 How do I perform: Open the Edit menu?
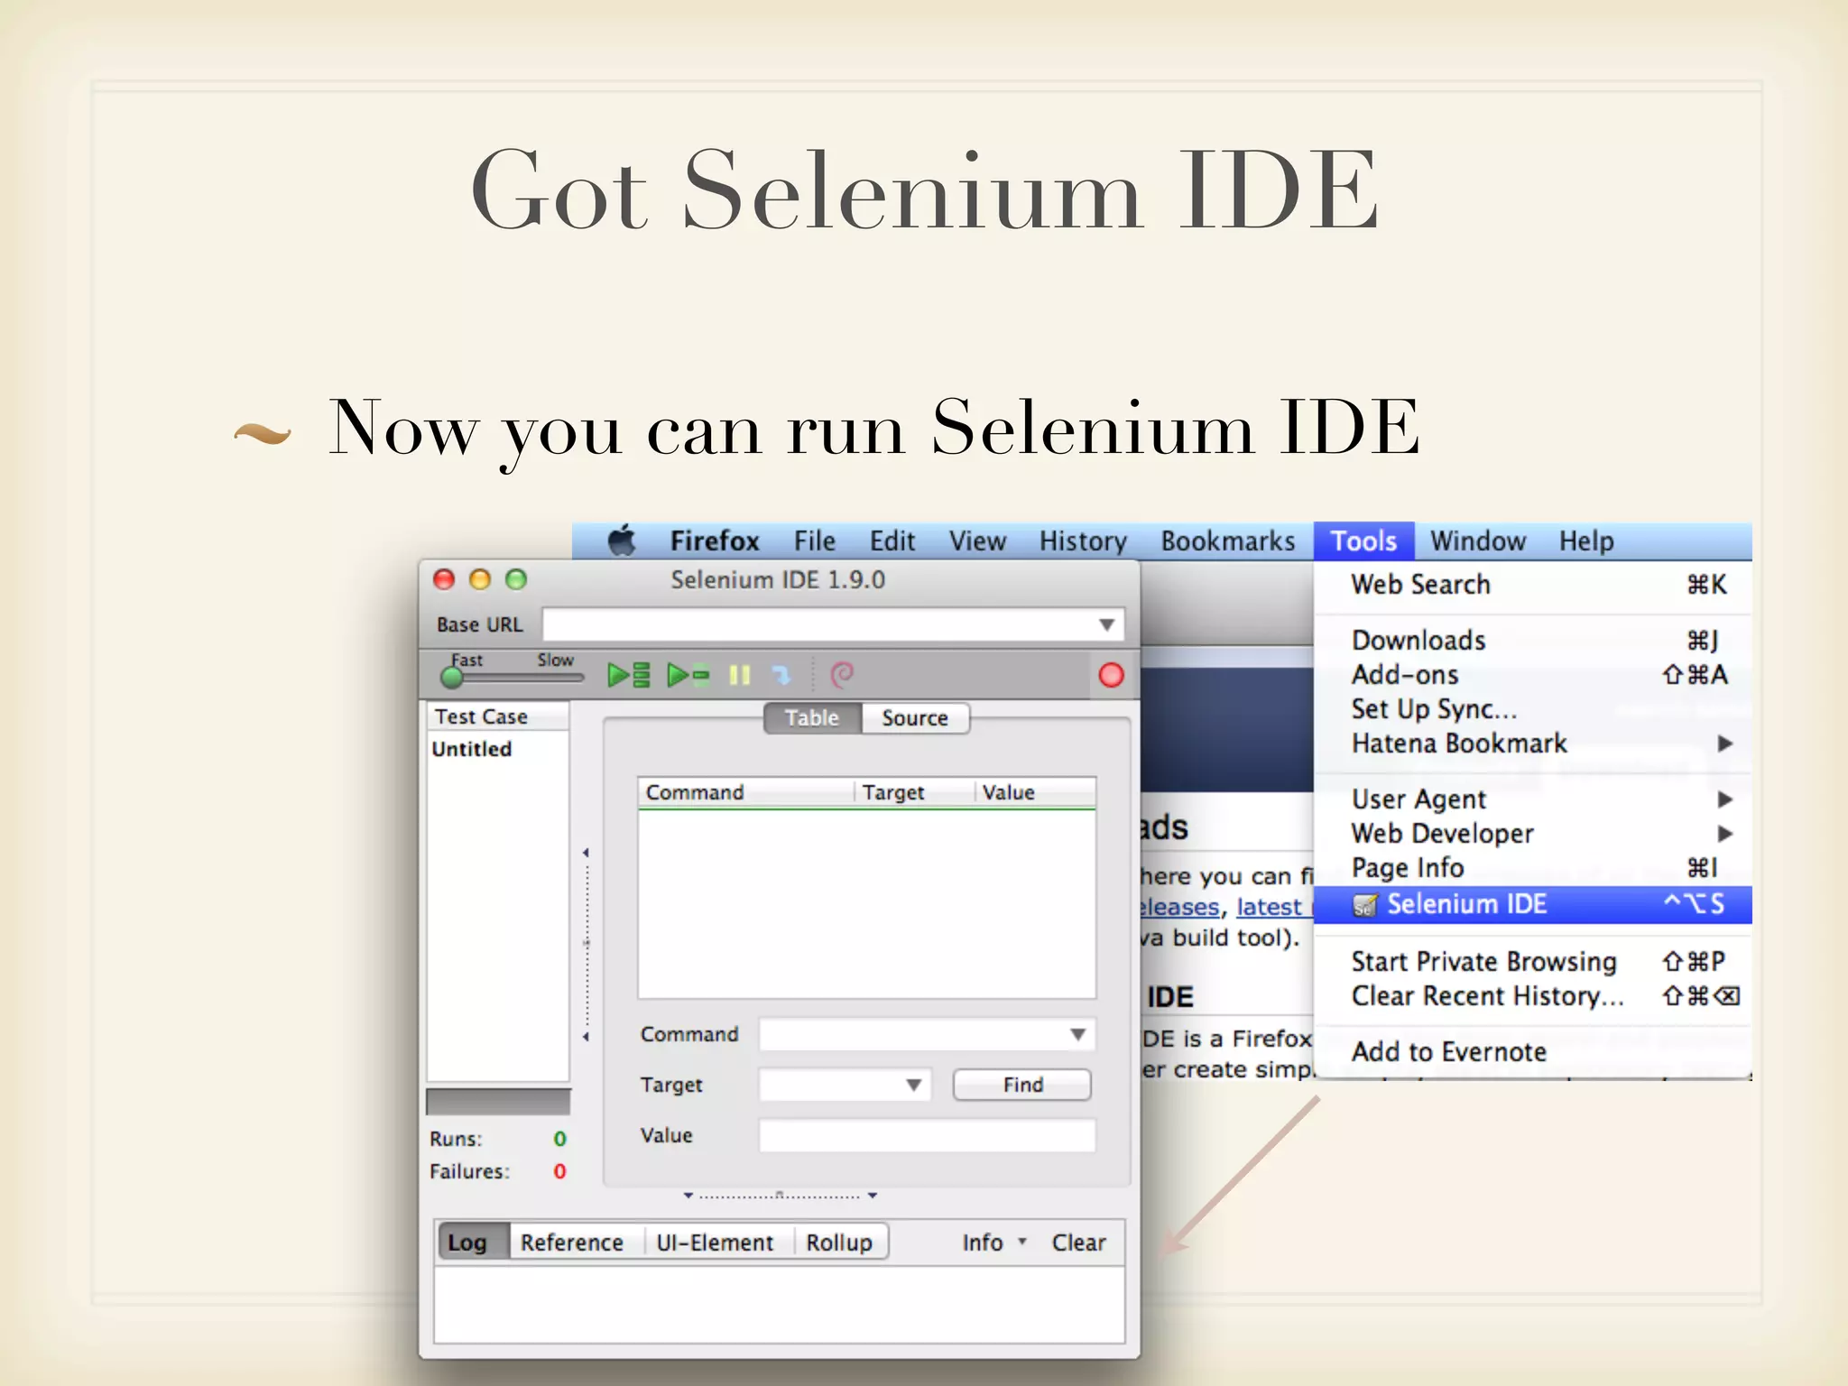click(892, 541)
